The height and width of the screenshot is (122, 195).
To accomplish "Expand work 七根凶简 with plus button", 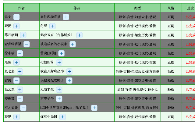I will tap(59, 62).
